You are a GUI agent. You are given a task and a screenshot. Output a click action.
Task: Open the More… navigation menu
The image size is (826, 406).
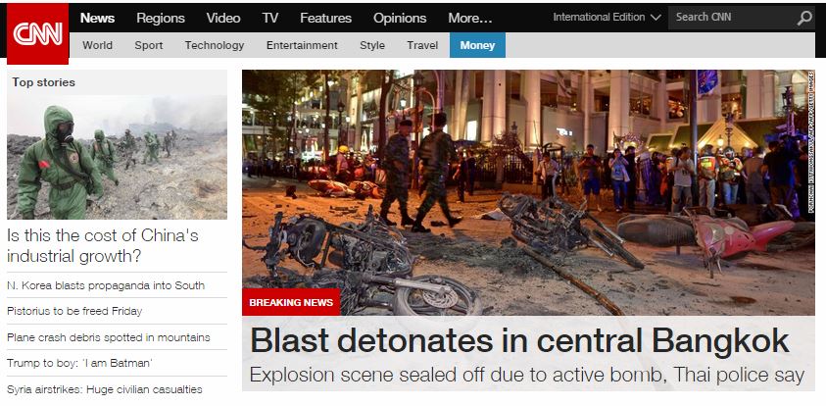click(470, 18)
